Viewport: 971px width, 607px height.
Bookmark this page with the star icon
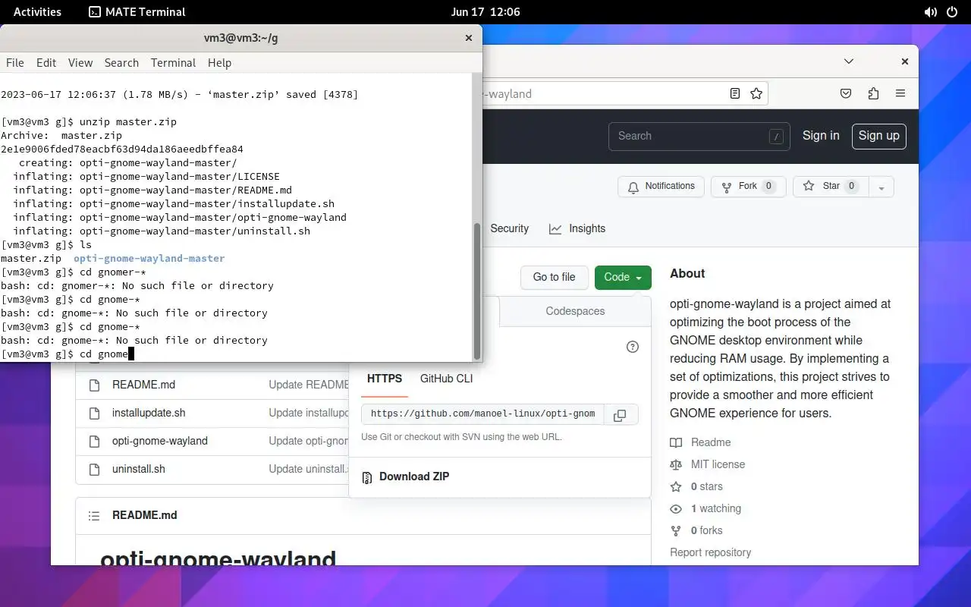(x=756, y=93)
